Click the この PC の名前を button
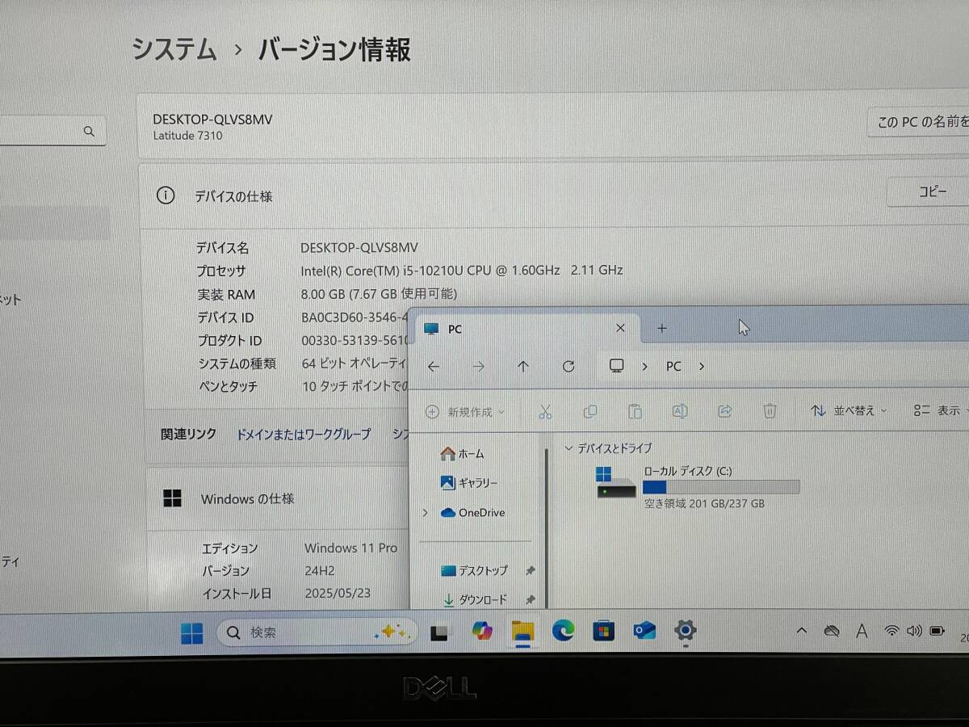The height and width of the screenshot is (727, 969). pyautogui.click(x=919, y=122)
